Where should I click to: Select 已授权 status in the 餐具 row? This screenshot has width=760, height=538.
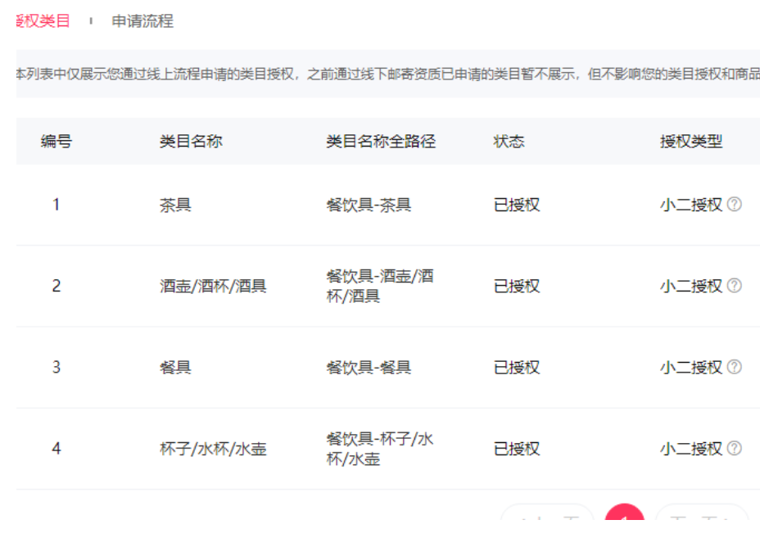(x=517, y=368)
